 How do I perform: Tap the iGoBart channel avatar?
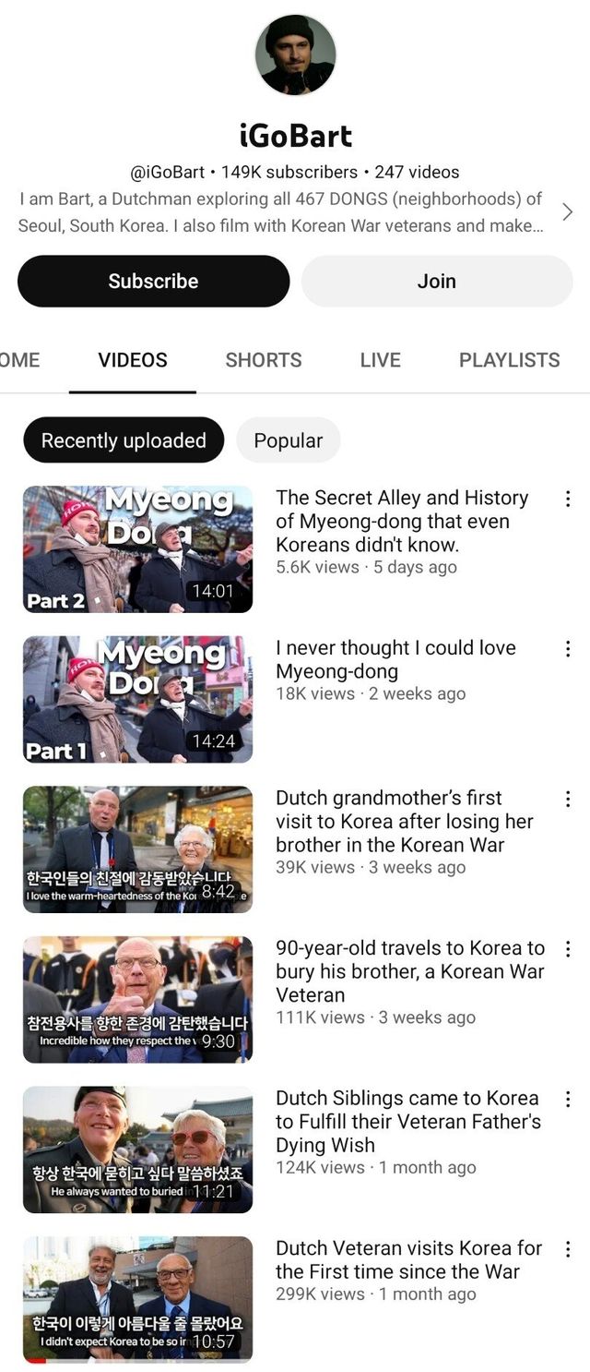295,55
